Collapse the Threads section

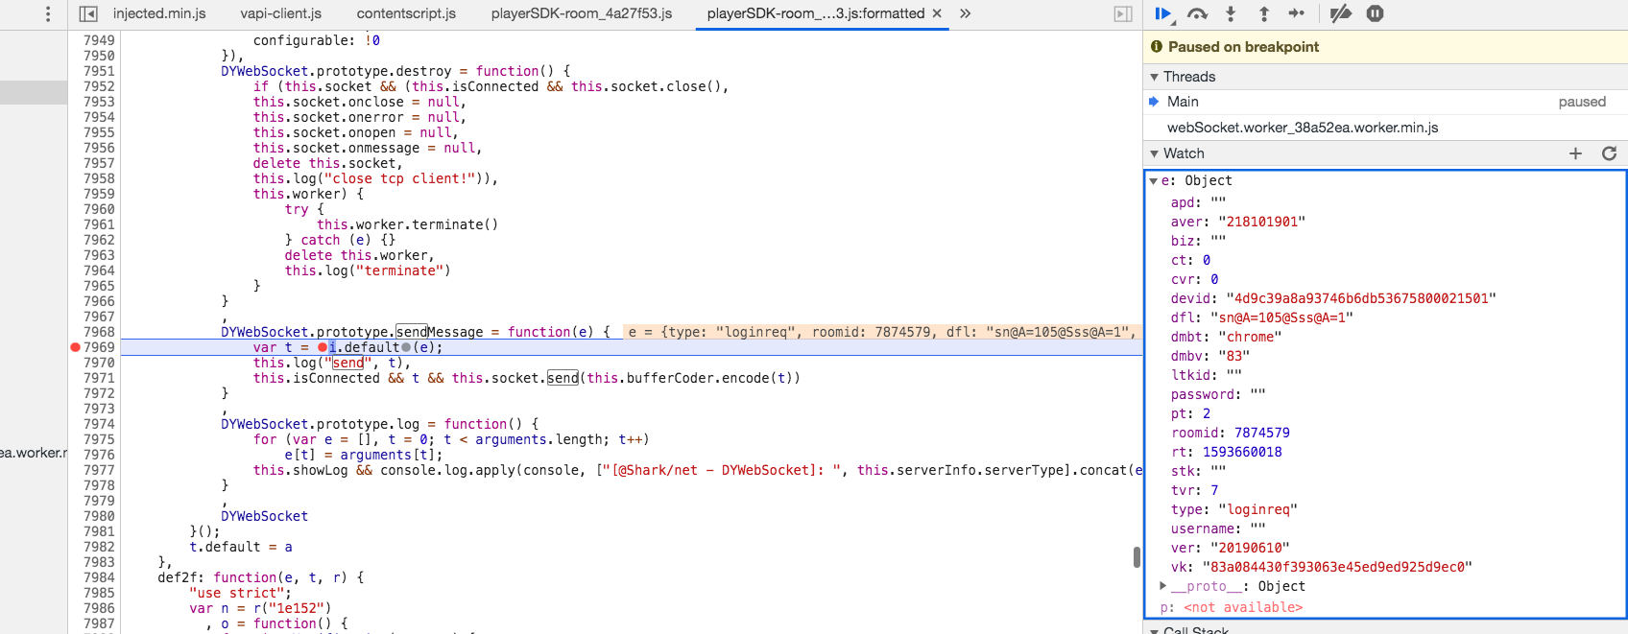(x=1154, y=77)
